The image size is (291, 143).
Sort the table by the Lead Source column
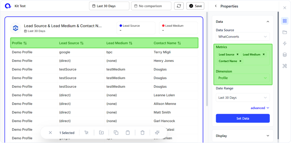(82, 43)
